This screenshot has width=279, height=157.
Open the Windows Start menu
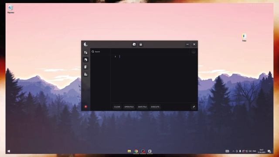tap(9, 151)
